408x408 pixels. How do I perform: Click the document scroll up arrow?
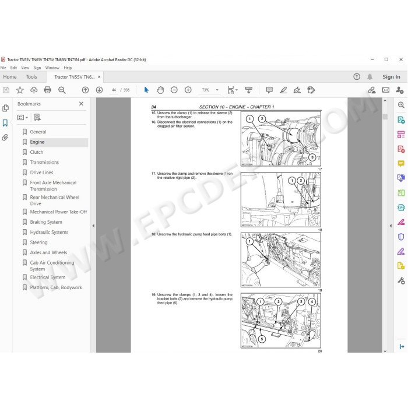[x=385, y=100]
